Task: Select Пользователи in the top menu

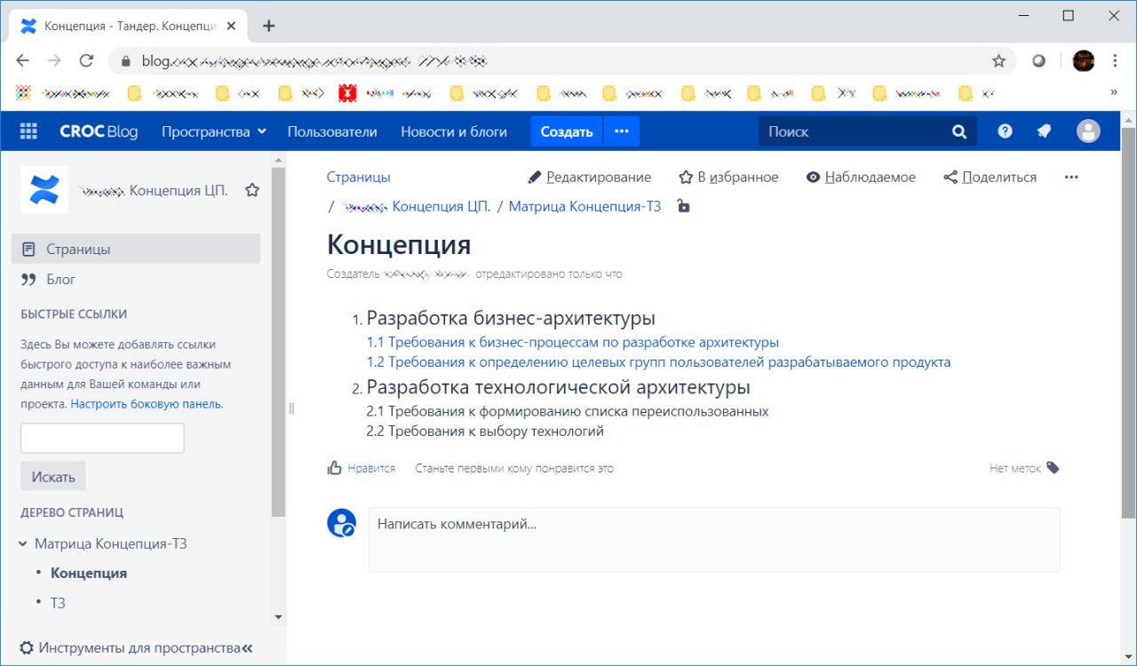Action: [x=331, y=131]
